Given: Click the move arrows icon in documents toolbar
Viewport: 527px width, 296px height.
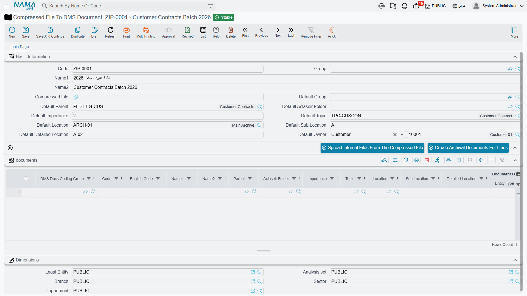Looking at the screenshot, I should [x=481, y=160].
